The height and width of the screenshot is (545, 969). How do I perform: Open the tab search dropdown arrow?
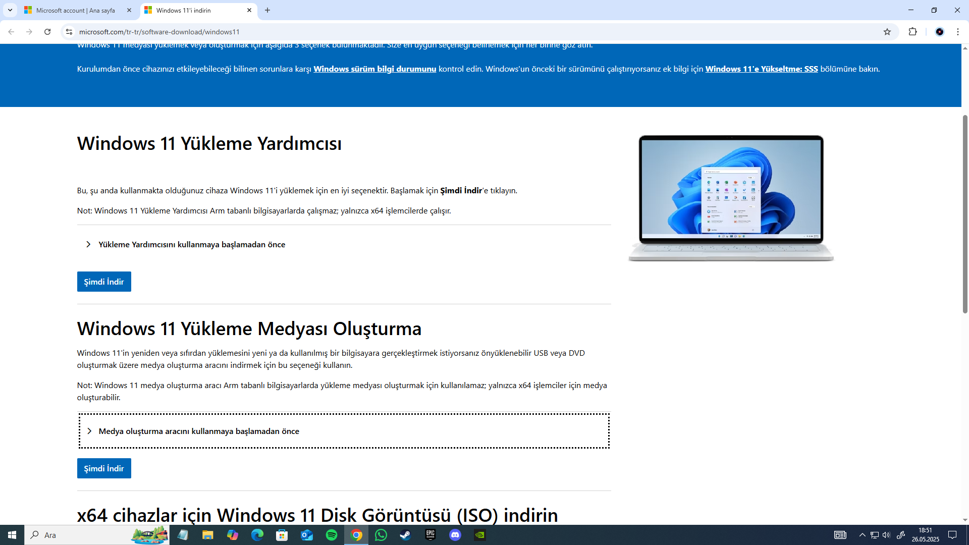point(10,10)
